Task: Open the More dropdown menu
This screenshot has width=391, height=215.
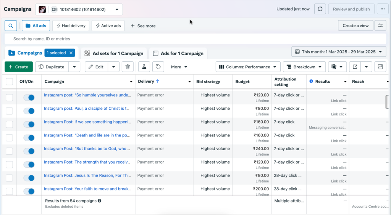Action: click(179, 67)
